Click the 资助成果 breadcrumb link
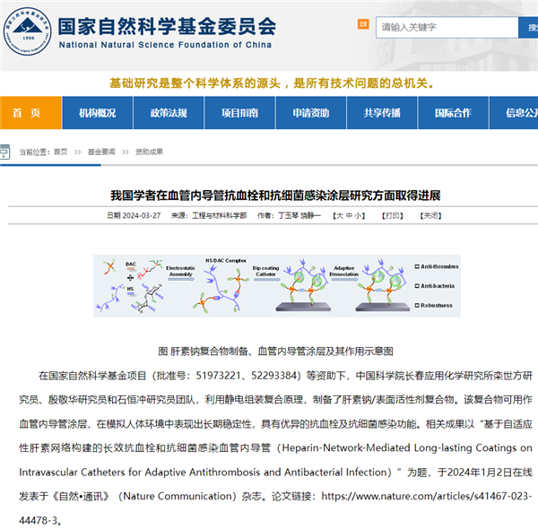The width and height of the screenshot is (538, 529). [149, 152]
